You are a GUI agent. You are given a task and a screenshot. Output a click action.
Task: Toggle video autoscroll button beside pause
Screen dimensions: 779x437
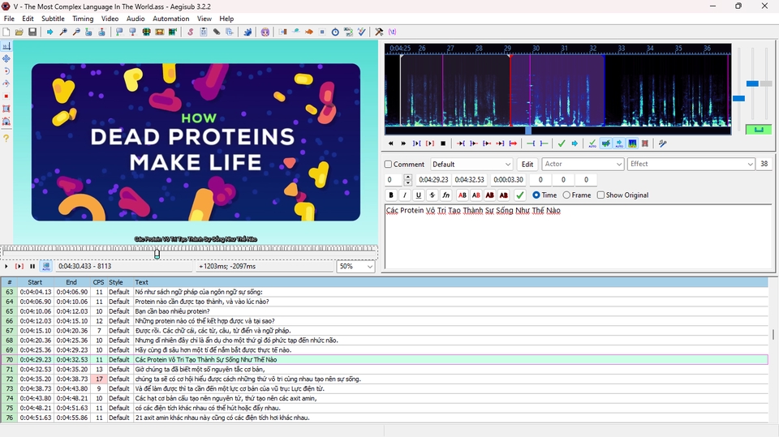pyautogui.click(x=45, y=267)
